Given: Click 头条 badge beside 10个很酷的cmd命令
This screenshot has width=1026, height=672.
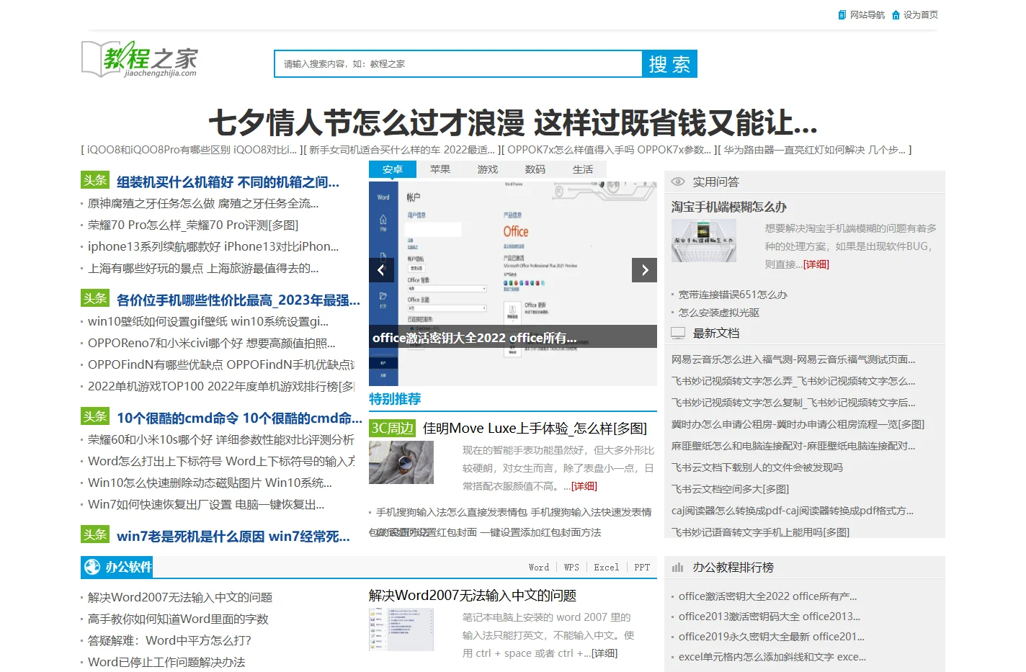Looking at the screenshot, I should [95, 416].
